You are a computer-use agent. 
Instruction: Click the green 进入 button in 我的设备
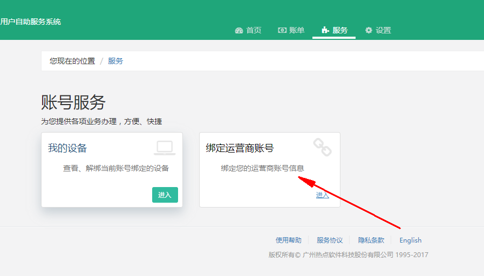(165, 195)
